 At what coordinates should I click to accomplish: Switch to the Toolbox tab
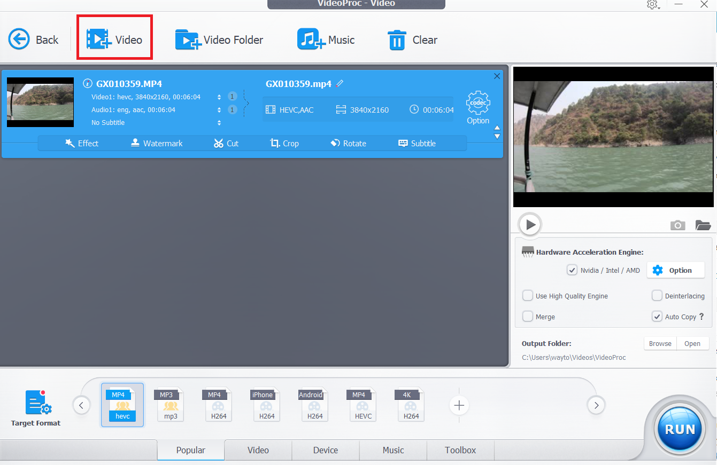click(x=460, y=450)
